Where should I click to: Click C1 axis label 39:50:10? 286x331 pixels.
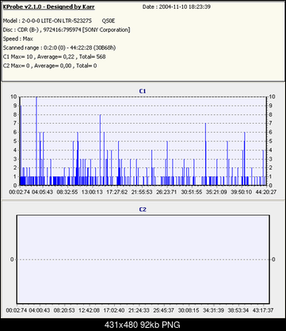click(241, 192)
